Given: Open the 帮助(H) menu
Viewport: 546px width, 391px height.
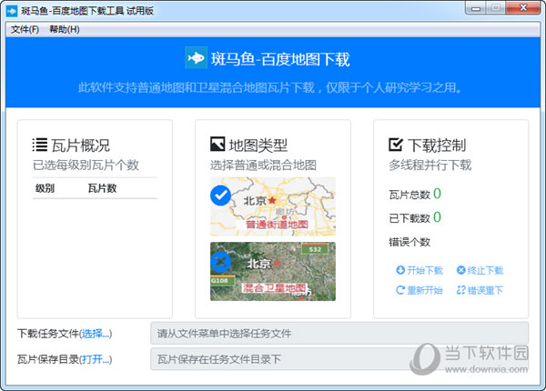Looking at the screenshot, I should [65, 30].
